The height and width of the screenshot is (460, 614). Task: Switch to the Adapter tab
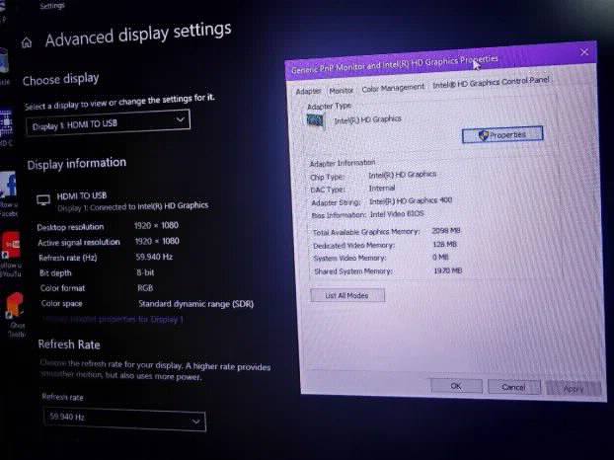[x=308, y=91]
